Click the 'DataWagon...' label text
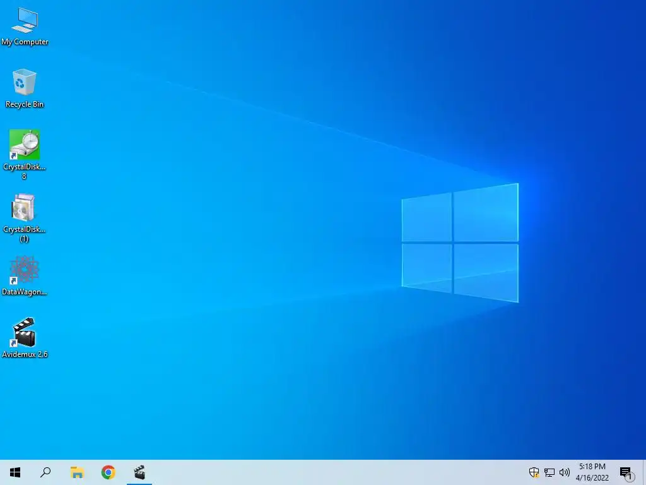The width and height of the screenshot is (646, 485). coord(25,292)
